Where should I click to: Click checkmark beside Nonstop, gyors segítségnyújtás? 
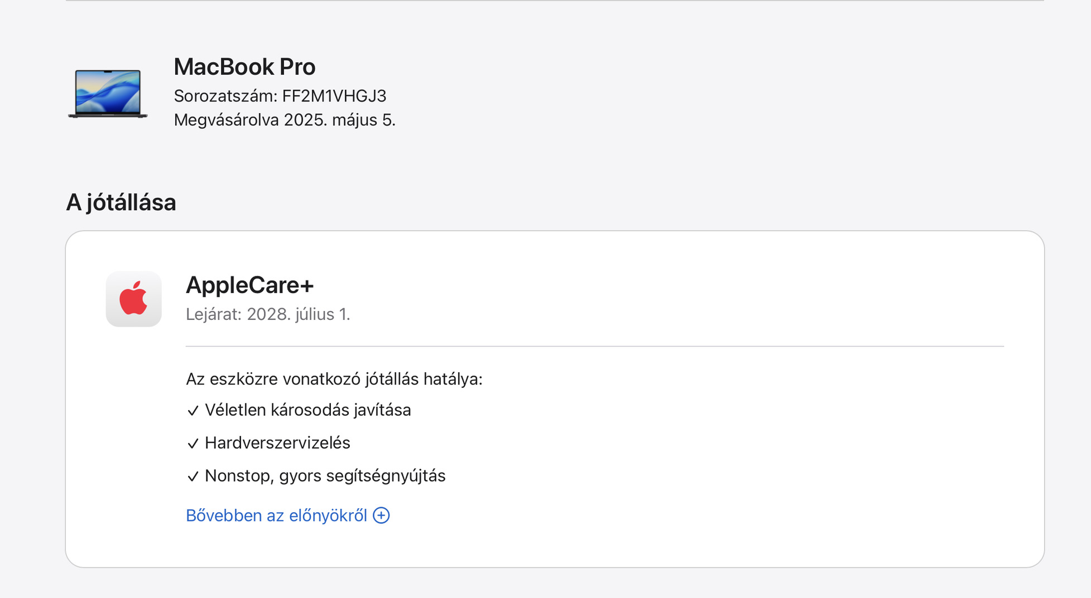[x=193, y=477]
